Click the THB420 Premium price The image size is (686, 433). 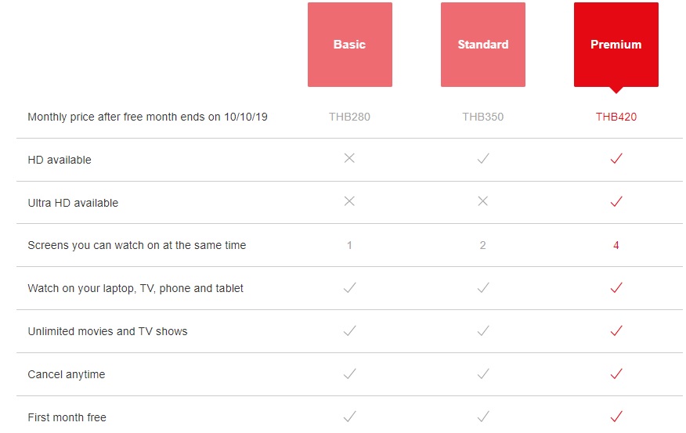point(616,117)
